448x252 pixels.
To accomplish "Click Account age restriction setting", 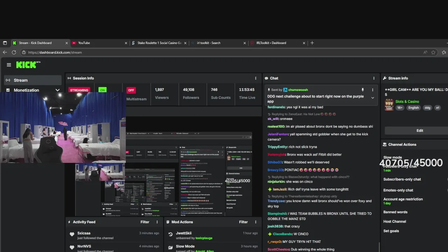I will click(403, 199).
